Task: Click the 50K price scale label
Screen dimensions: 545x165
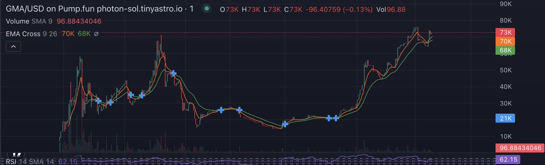Action: (x=506, y=70)
